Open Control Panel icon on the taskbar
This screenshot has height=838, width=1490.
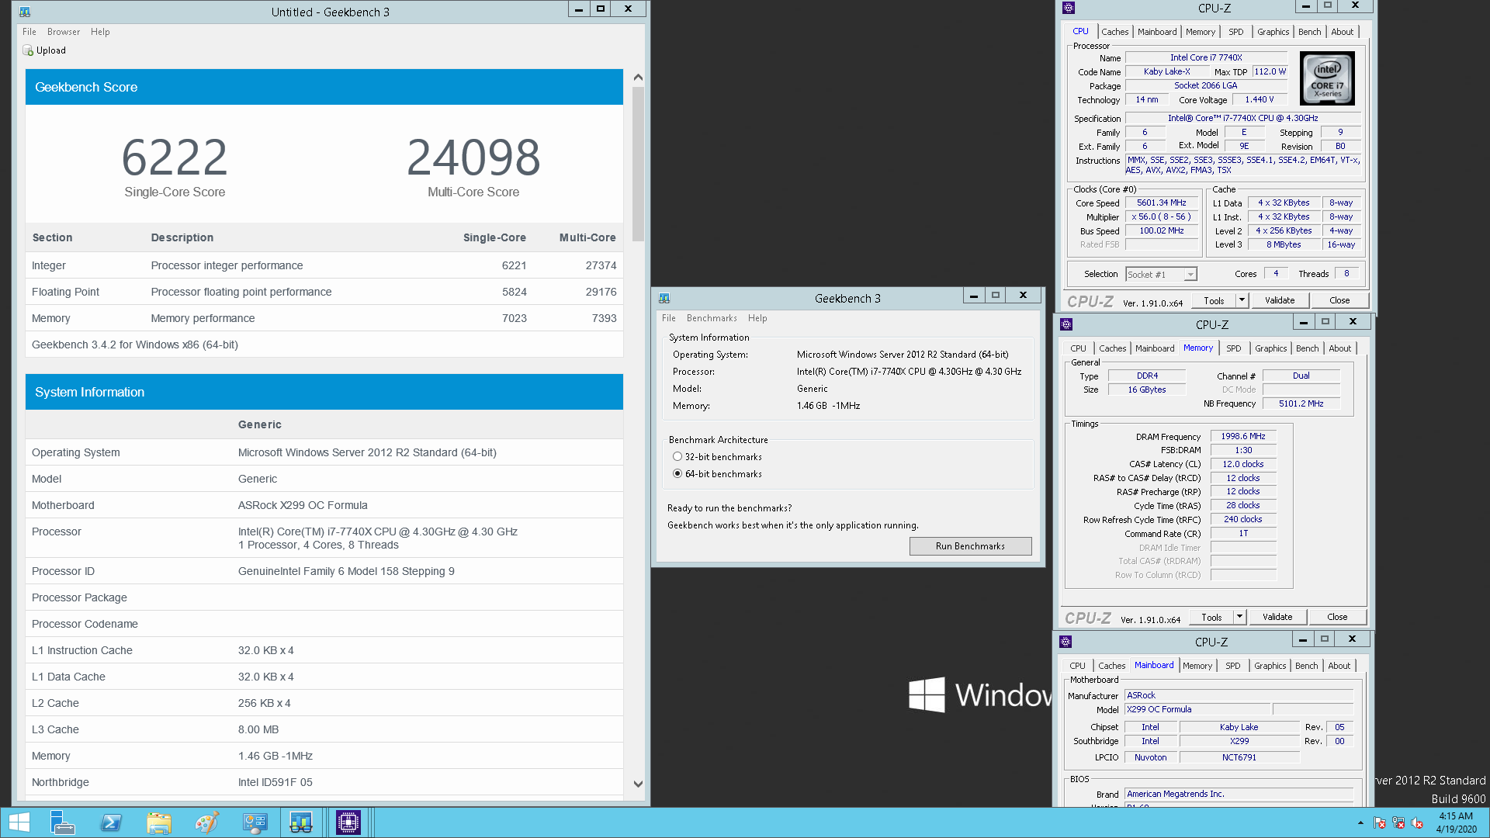click(x=255, y=822)
